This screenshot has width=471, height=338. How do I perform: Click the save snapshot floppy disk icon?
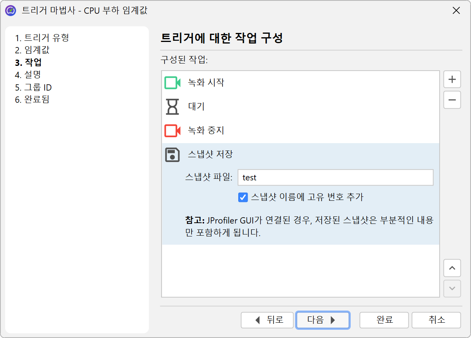172,154
